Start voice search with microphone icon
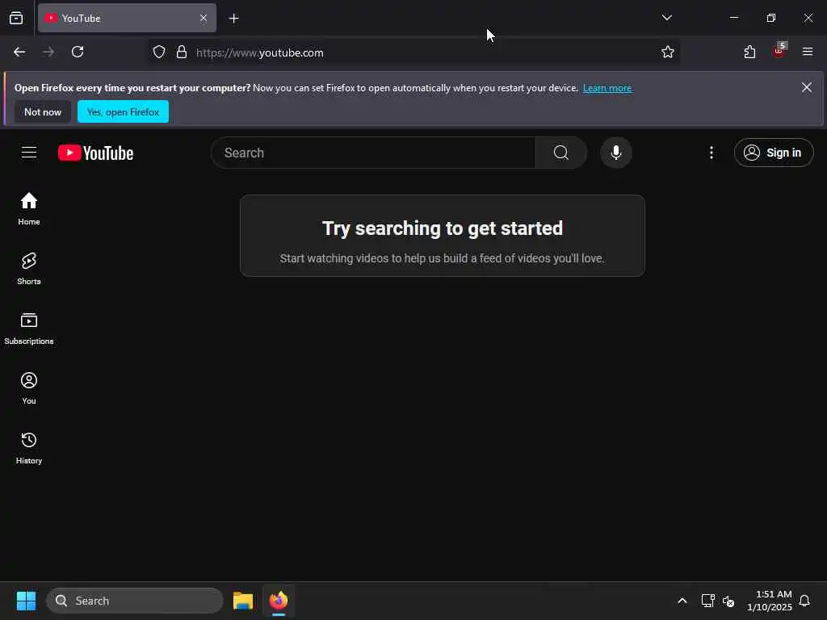 615,153
